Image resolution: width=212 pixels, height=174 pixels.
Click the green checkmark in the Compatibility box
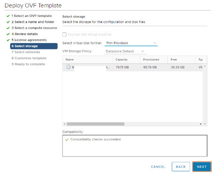67,140
